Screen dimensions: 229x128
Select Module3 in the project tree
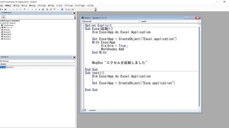point(7,37)
